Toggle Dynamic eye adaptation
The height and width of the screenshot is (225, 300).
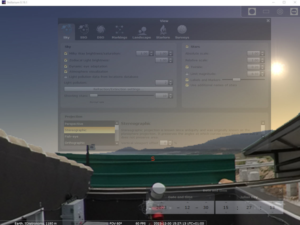pos(66,66)
